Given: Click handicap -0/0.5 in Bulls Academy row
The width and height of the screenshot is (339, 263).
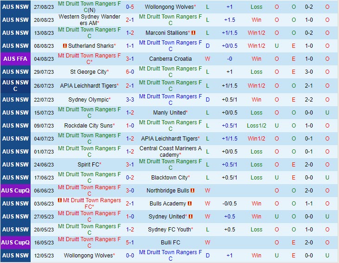Looking at the screenshot, I should 230,204.
